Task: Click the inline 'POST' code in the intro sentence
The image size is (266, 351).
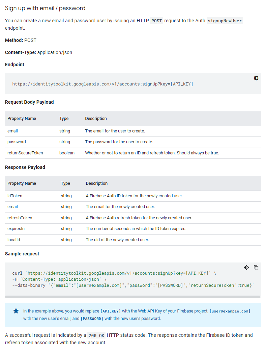Action: (x=156, y=21)
